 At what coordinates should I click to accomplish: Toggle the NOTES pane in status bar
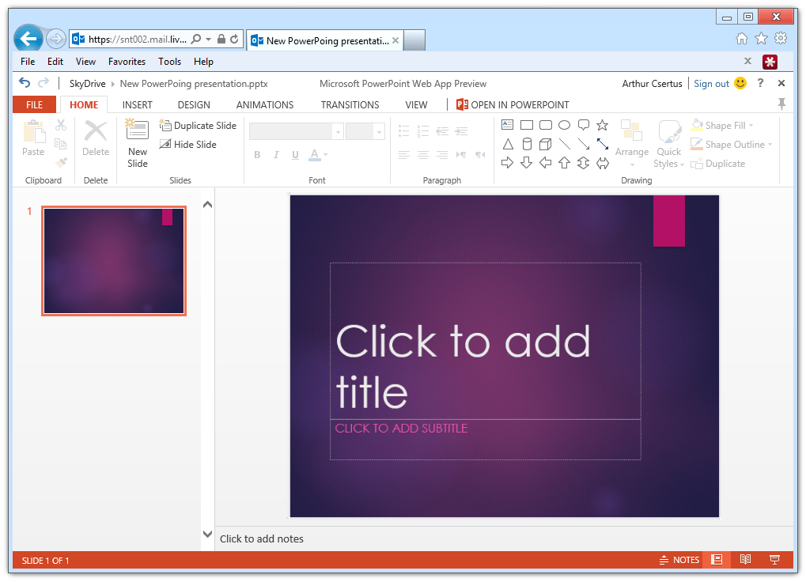(679, 559)
